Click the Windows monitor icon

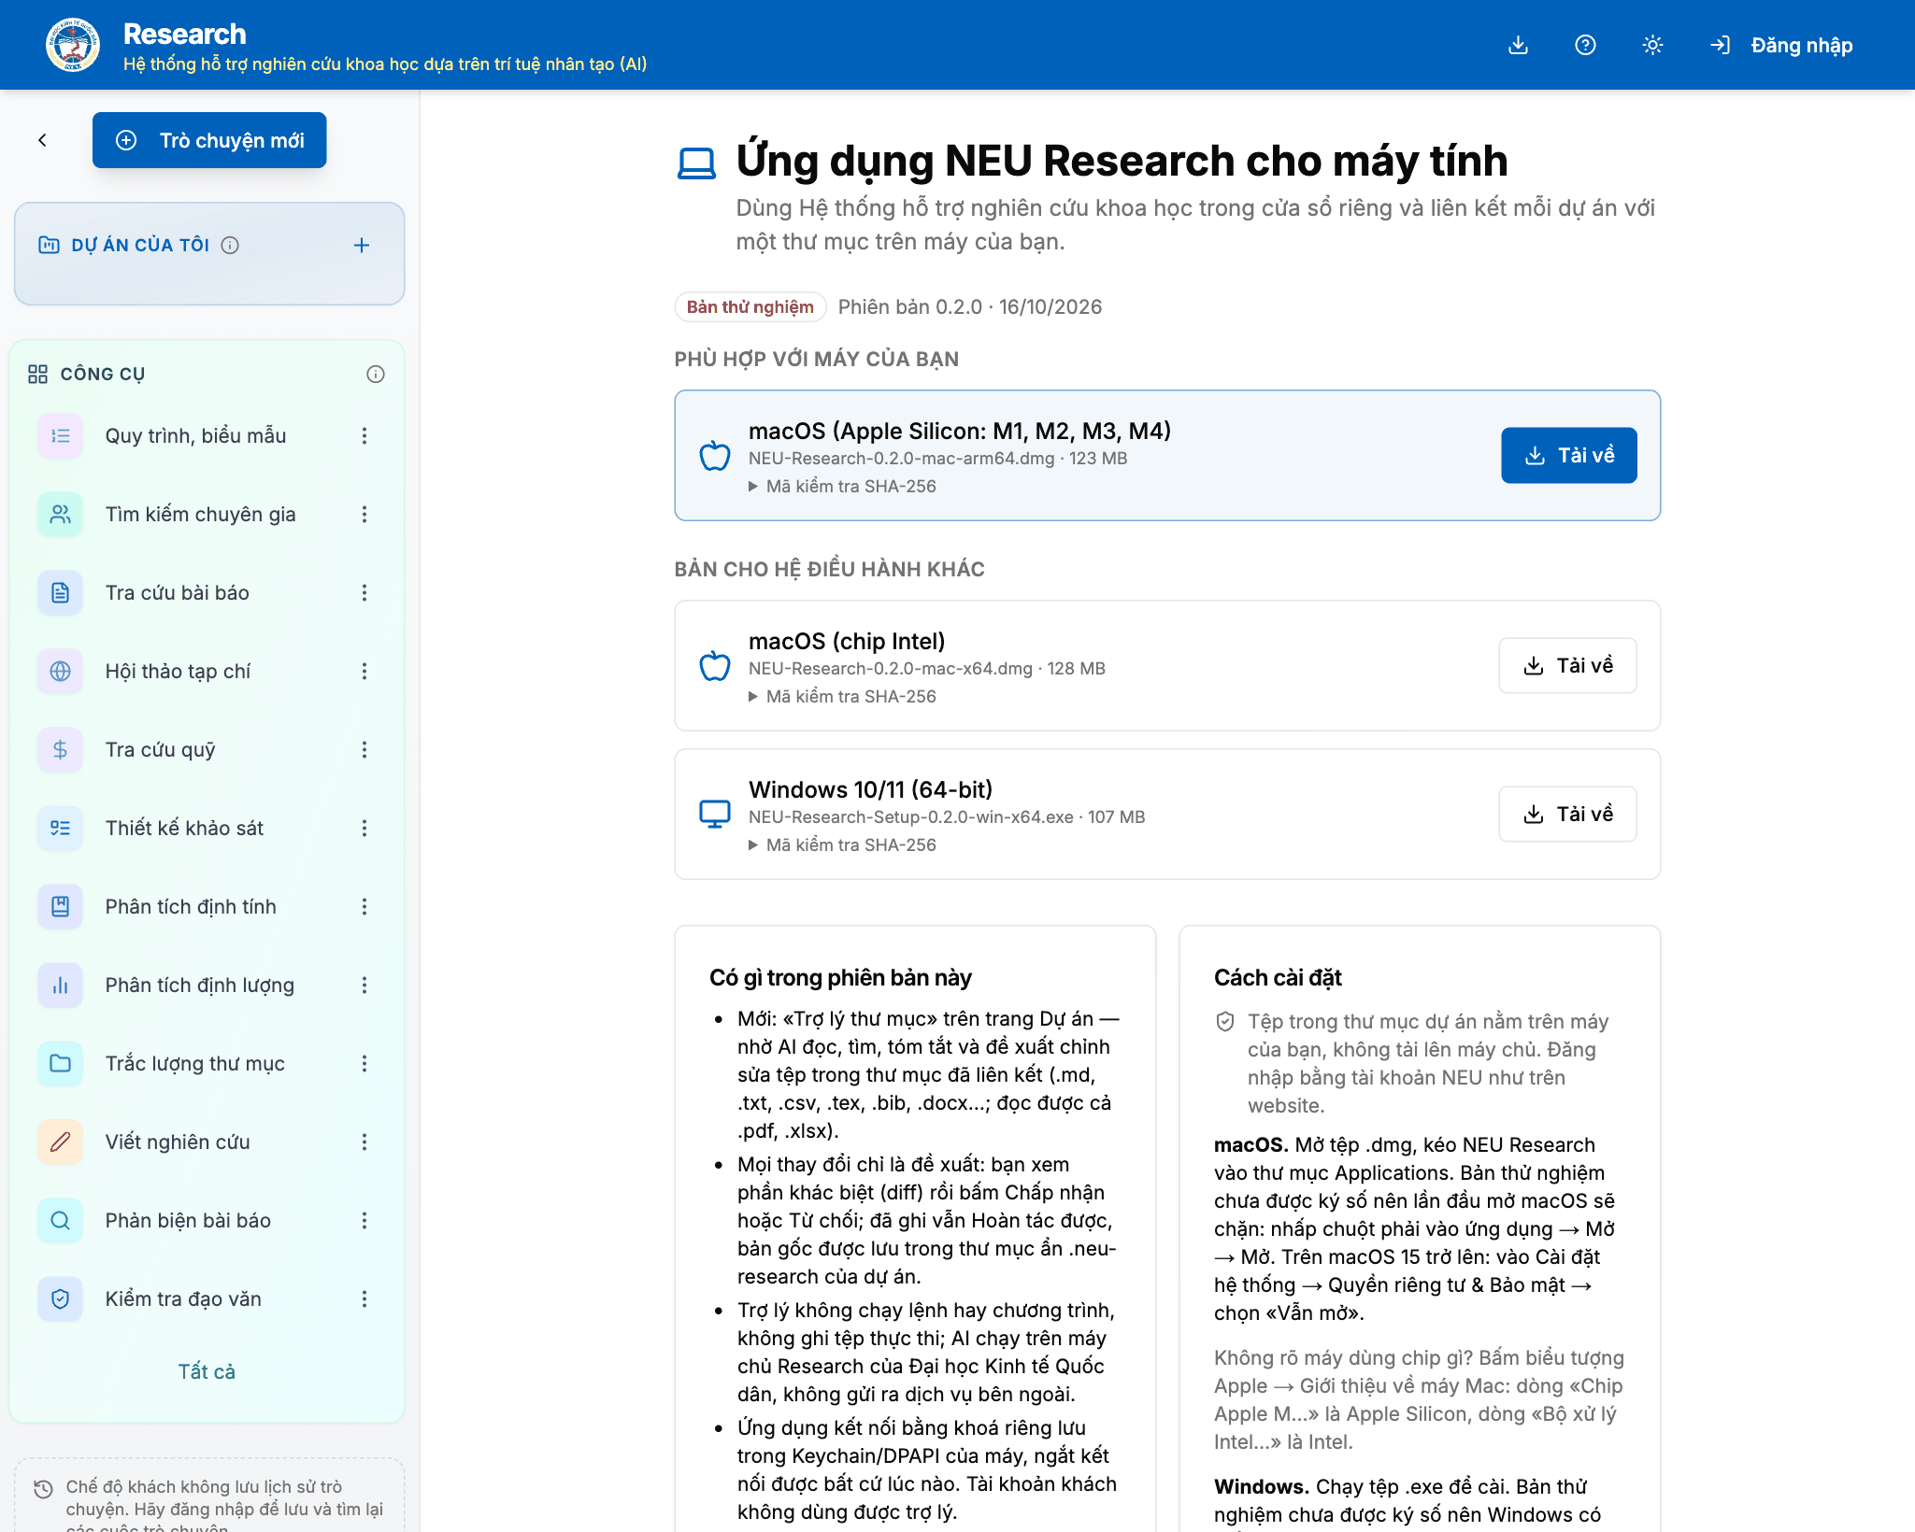(x=715, y=815)
